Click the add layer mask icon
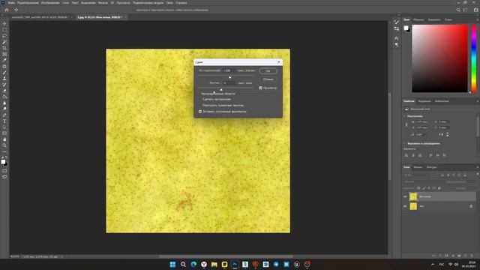480x270 pixels. click(447, 255)
